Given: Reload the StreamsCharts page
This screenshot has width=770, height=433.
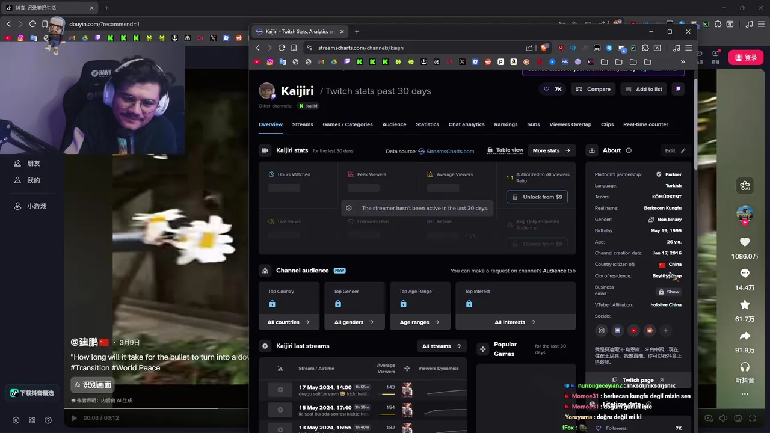Looking at the screenshot, I should [282, 48].
